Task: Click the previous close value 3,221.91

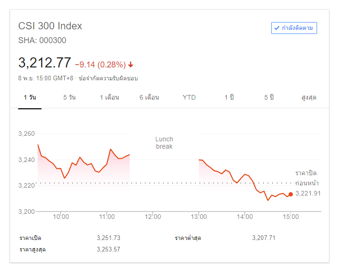Action: pyautogui.click(x=308, y=194)
